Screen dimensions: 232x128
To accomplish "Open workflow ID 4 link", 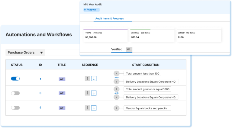I will tap(40, 108).
